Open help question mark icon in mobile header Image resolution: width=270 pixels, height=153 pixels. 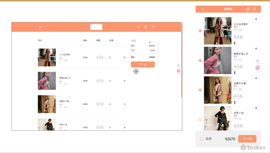tap(248, 9)
